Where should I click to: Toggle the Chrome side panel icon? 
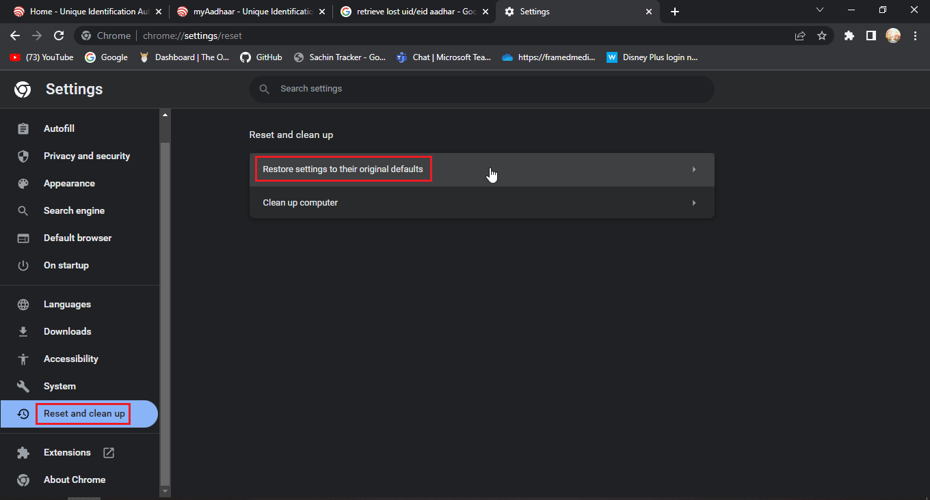pos(871,36)
